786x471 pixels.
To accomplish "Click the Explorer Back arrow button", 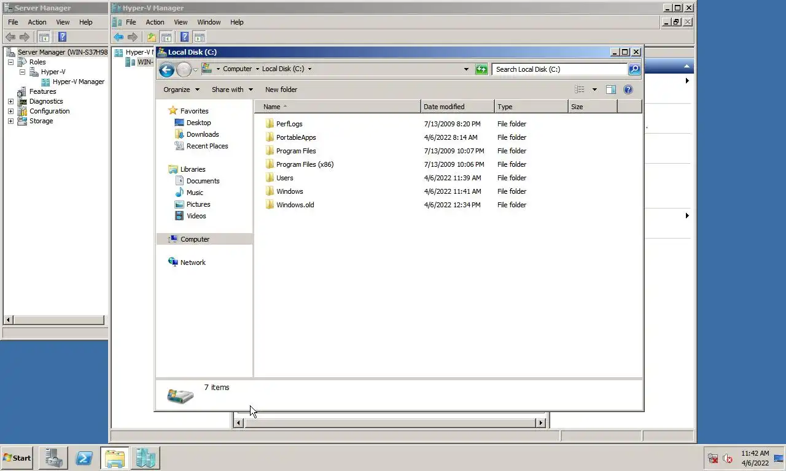I will pos(166,69).
